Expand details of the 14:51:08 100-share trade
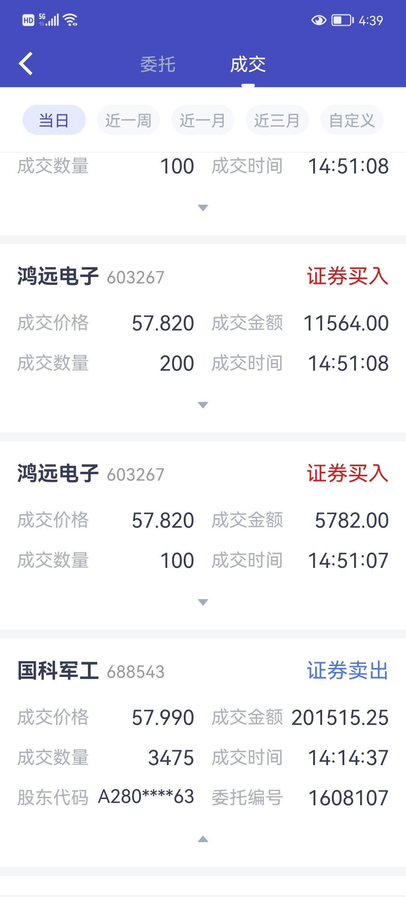 point(203,208)
